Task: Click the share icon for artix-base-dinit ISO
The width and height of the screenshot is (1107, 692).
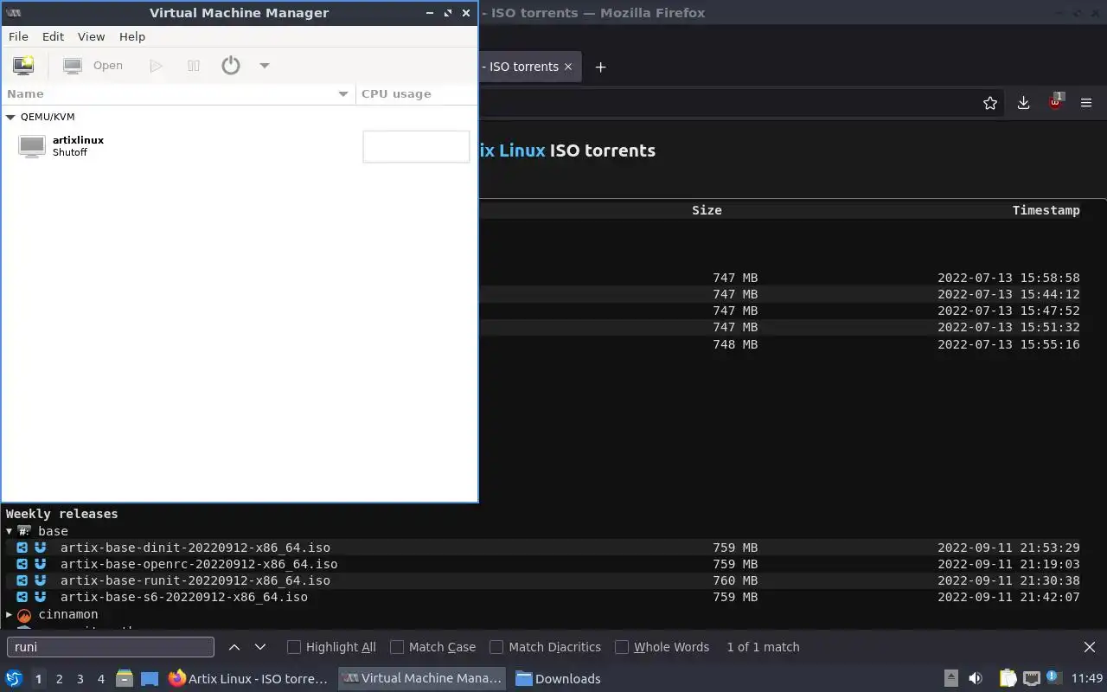Action: click(x=22, y=548)
